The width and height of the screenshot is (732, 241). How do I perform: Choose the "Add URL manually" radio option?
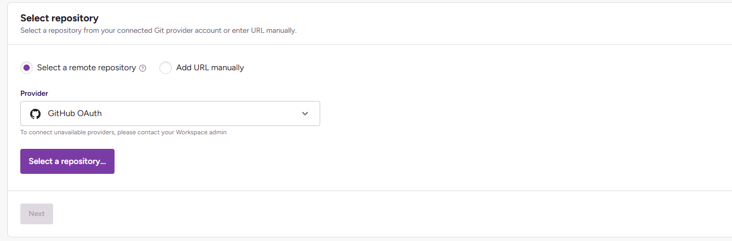tap(166, 68)
